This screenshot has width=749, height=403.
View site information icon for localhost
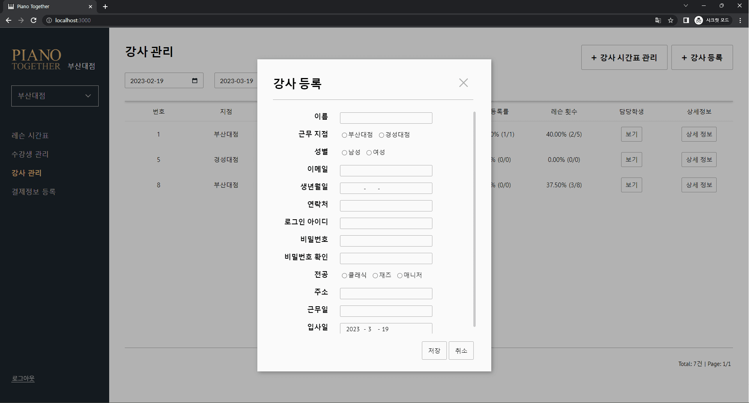pyautogui.click(x=49, y=20)
